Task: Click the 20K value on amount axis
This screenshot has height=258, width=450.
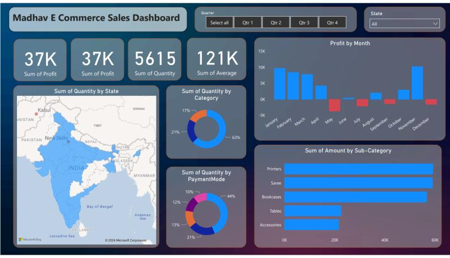Action: [335, 240]
